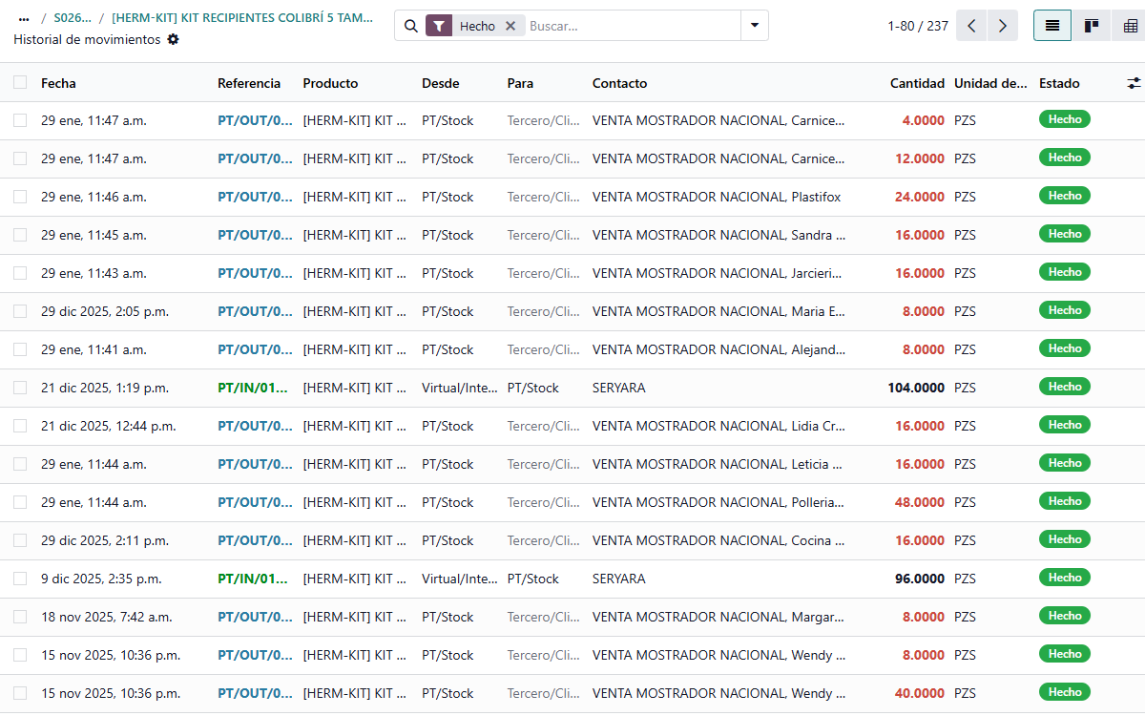1145x716 pixels.
Task: Switch to kanban view
Action: tap(1092, 26)
